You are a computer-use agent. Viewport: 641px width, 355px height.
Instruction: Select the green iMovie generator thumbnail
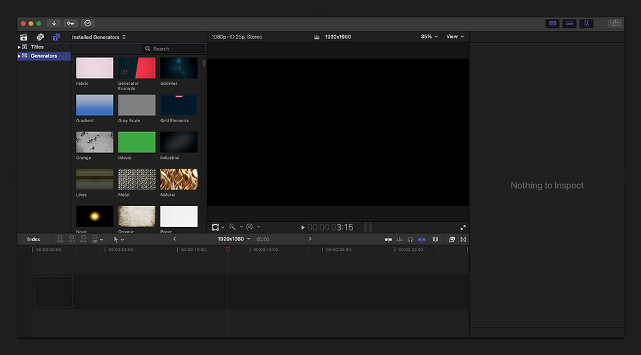click(137, 142)
